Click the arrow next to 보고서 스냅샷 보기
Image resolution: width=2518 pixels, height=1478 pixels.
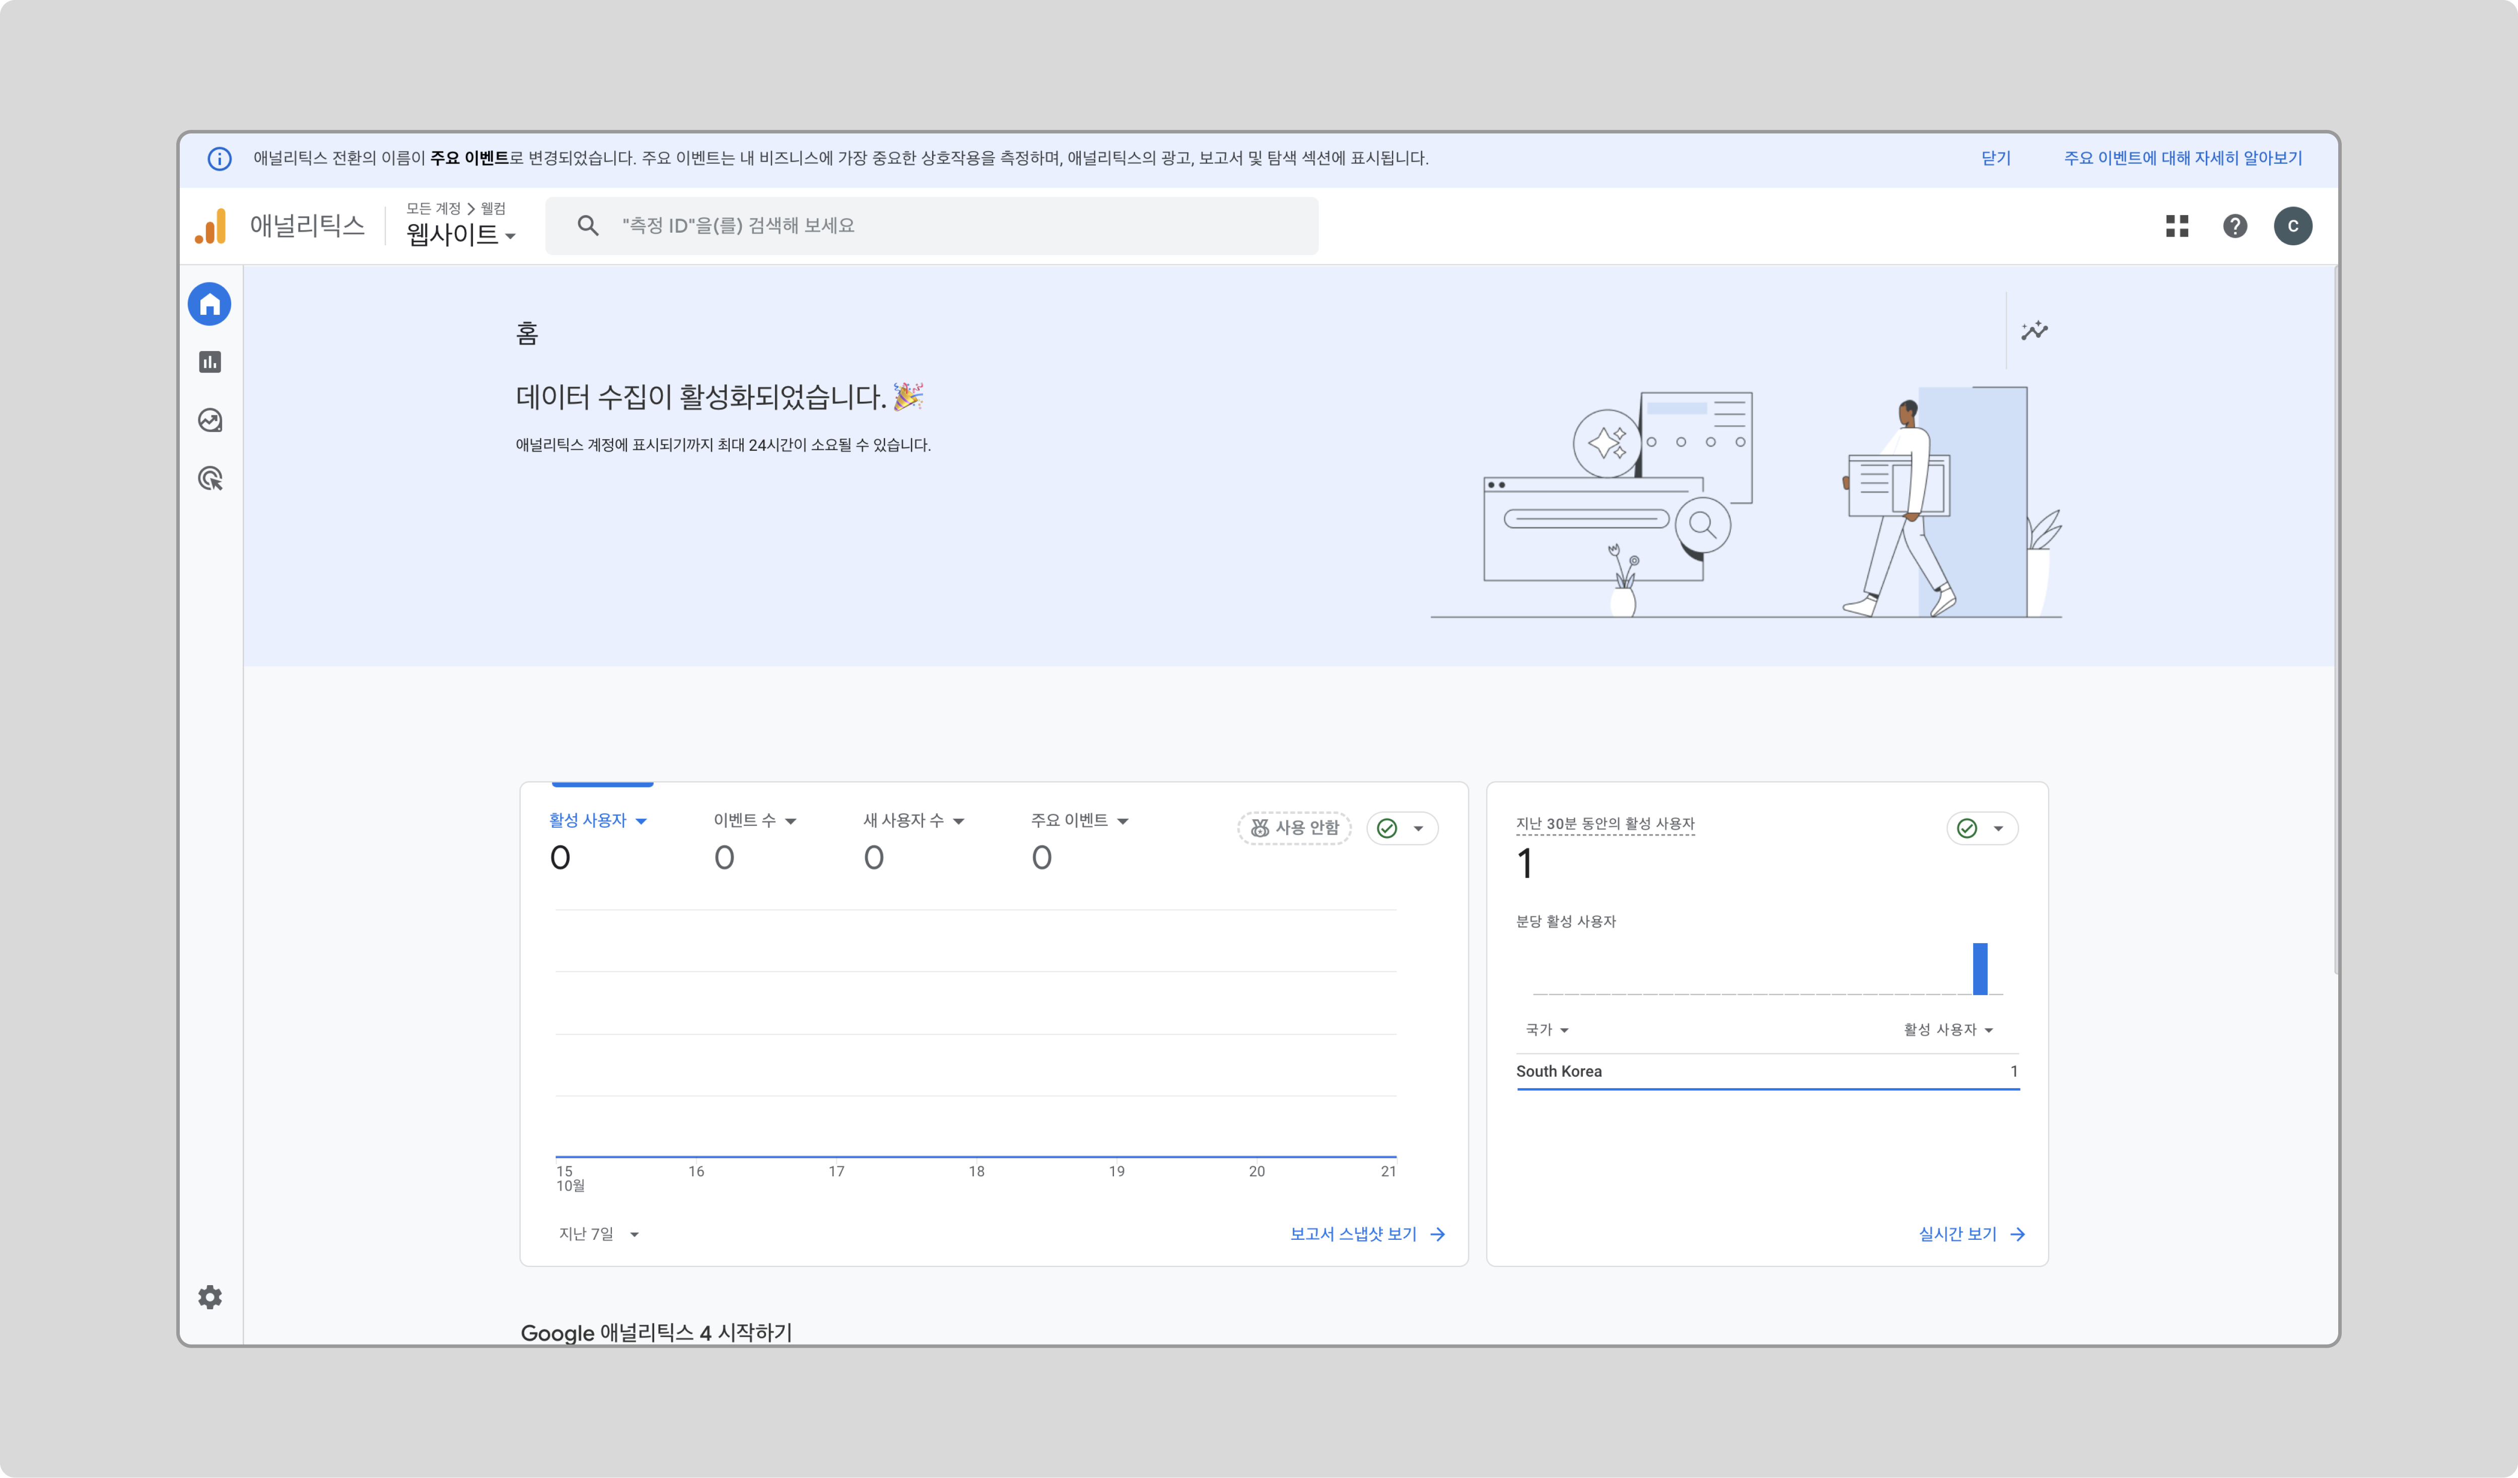click(x=1438, y=1234)
